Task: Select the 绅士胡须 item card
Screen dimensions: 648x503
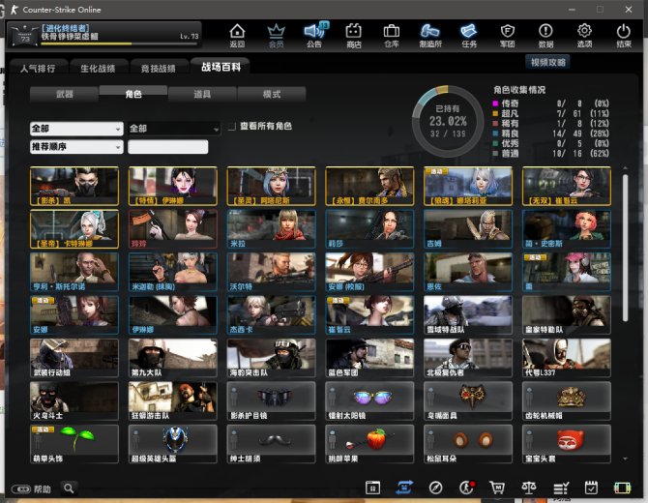Action: point(271,444)
